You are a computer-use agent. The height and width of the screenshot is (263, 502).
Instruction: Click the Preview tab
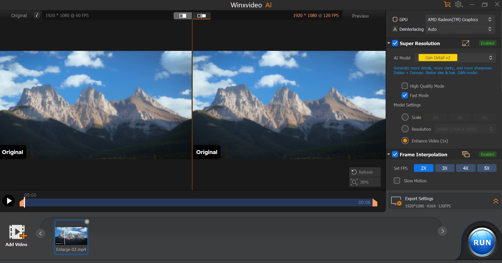[360, 16]
